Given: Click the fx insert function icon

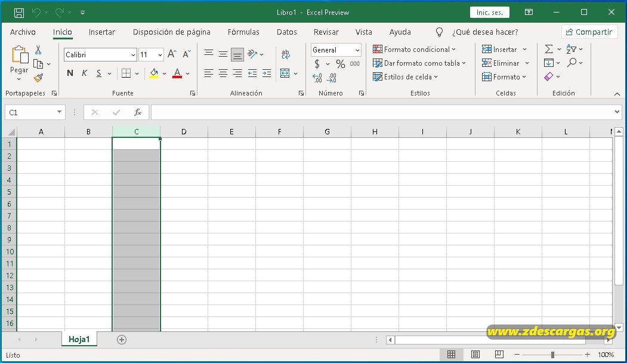Looking at the screenshot, I should (138, 112).
